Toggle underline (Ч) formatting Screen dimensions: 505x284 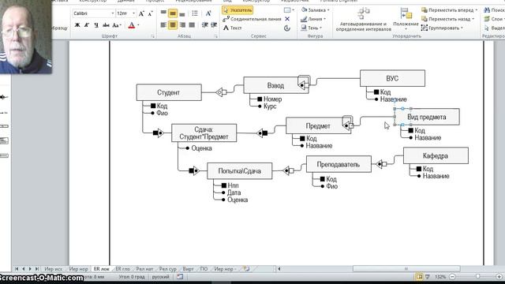pyautogui.click(x=96, y=25)
